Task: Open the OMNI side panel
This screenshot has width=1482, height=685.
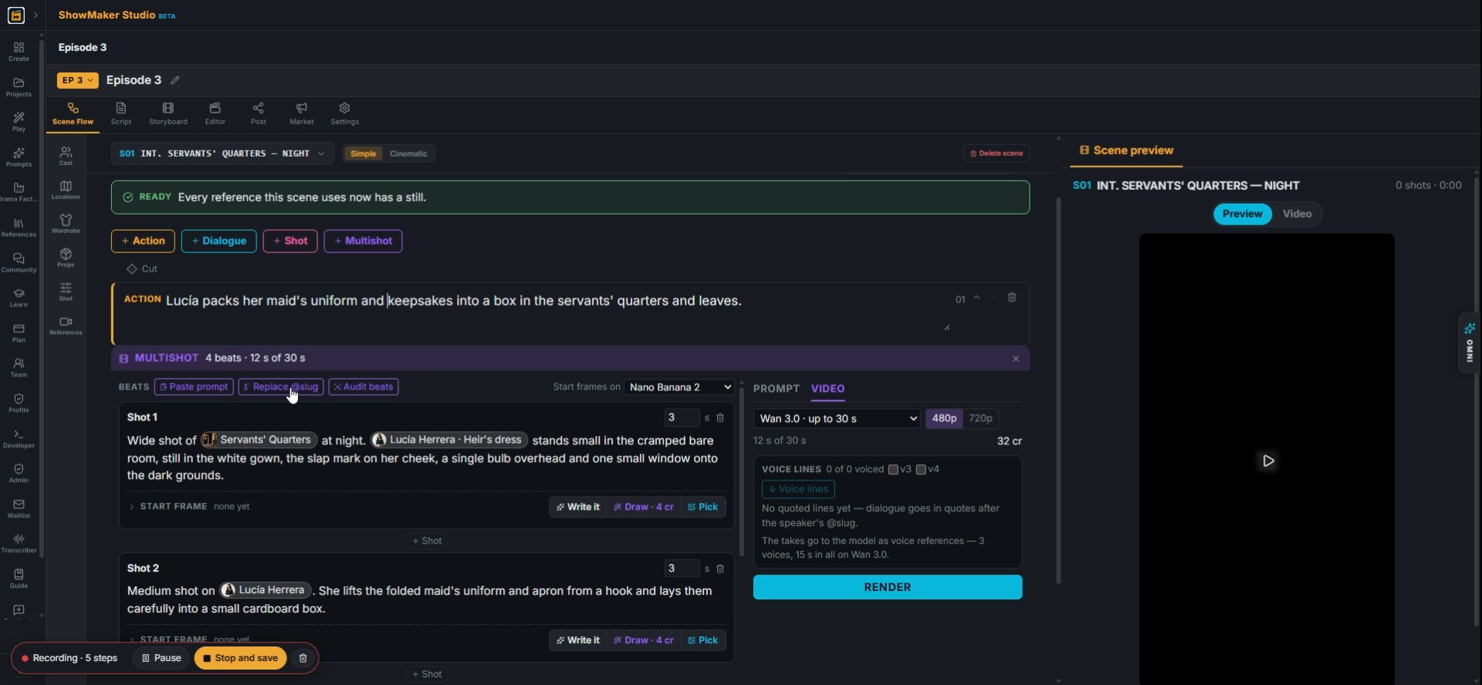Action: [1470, 343]
